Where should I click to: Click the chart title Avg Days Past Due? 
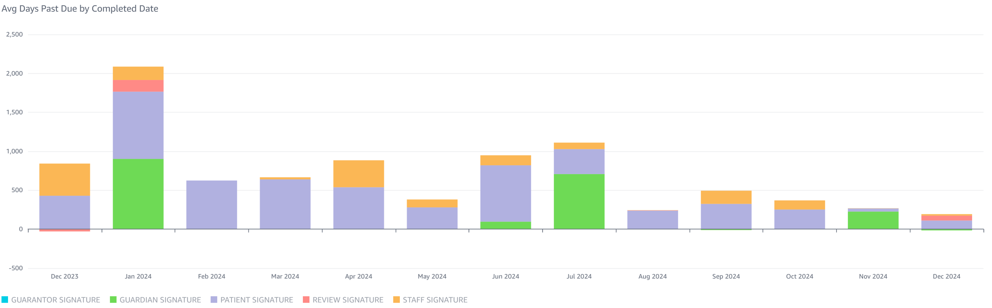coord(80,9)
